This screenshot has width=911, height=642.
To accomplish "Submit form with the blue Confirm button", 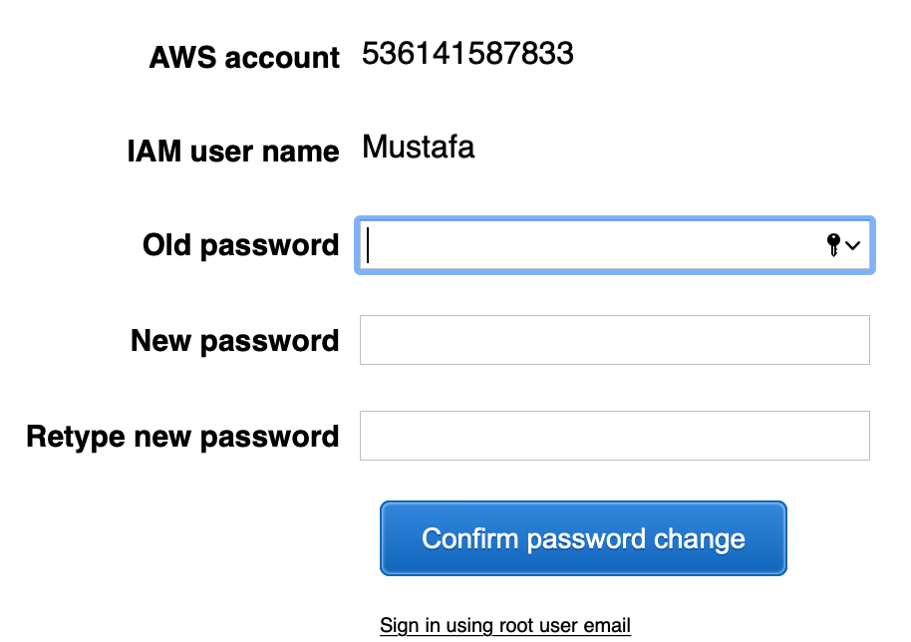I will coord(583,539).
